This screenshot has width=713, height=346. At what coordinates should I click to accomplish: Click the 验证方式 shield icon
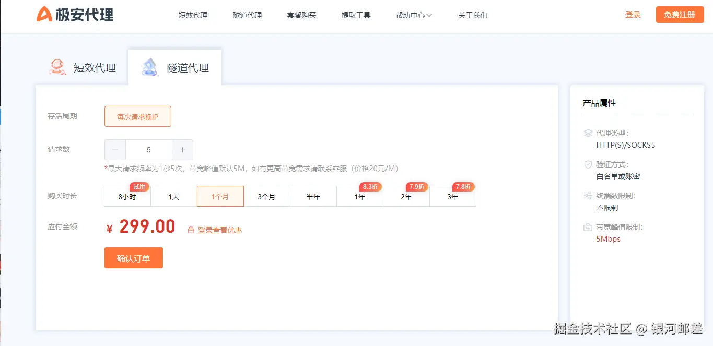tap(588, 164)
